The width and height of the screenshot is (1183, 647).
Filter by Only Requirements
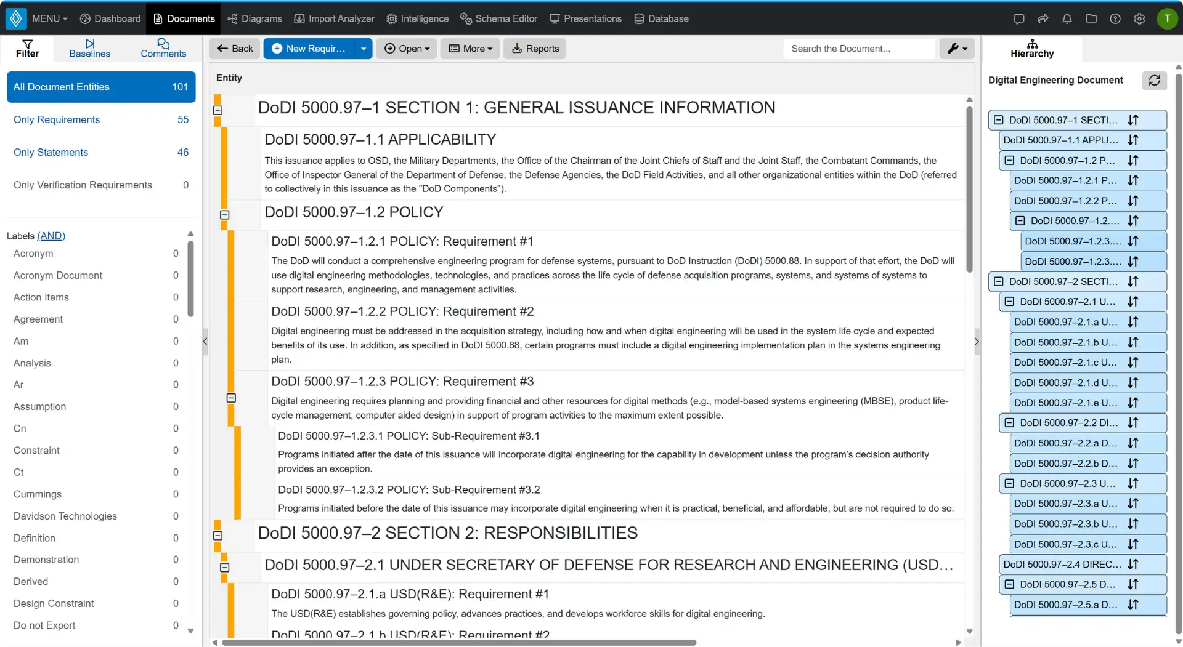(x=101, y=119)
